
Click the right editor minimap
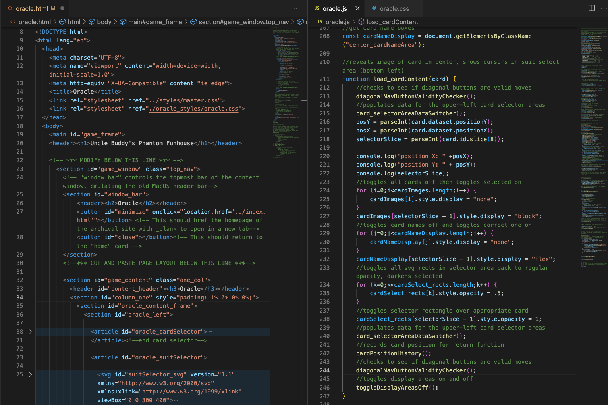594,147
